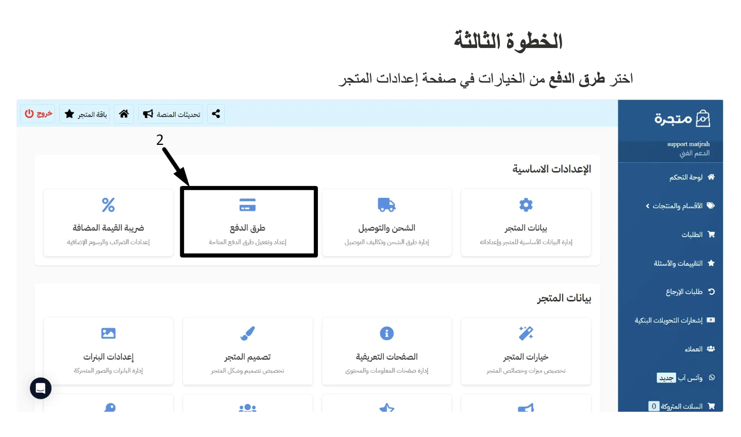Open باقة المتجر store package button
The width and height of the screenshot is (741, 437).
tap(85, 114)
